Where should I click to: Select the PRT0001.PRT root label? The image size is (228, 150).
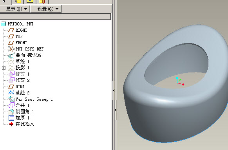tap(20, 24)
